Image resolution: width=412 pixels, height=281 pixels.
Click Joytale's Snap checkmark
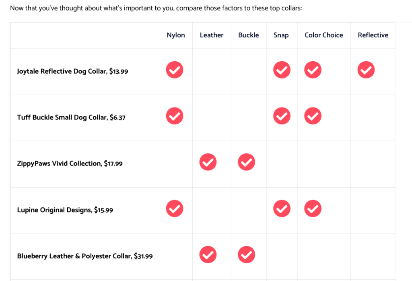[x=282, y=70]
